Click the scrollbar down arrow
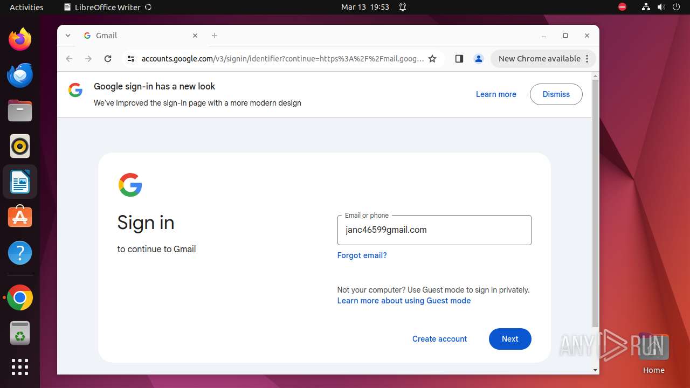This screenshot has width=690, height=388. [x=595, y=370]
